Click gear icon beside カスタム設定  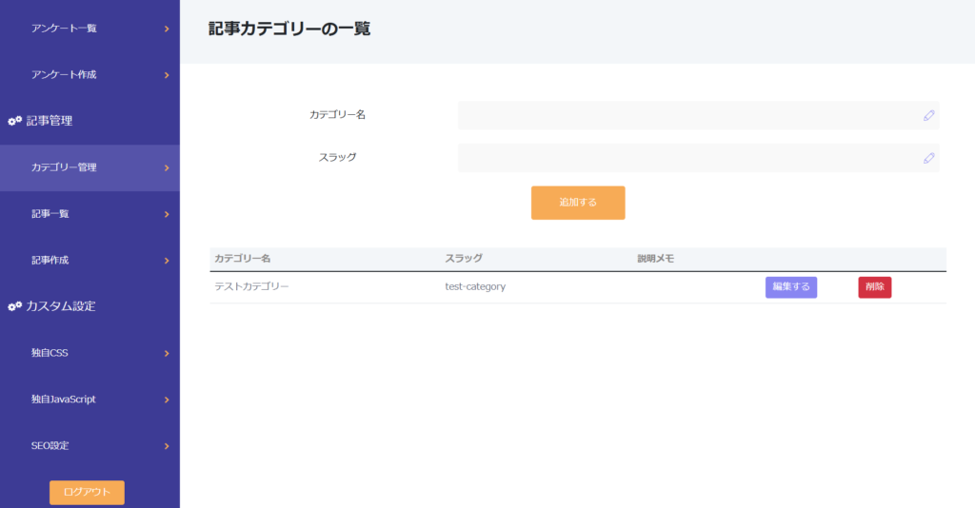15,306
